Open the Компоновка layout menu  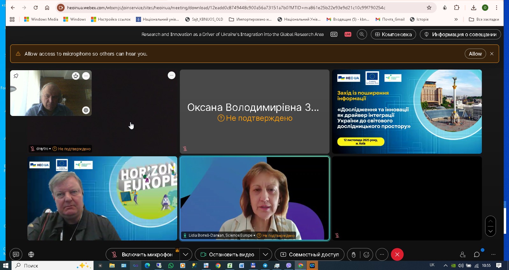coord(393,34)
